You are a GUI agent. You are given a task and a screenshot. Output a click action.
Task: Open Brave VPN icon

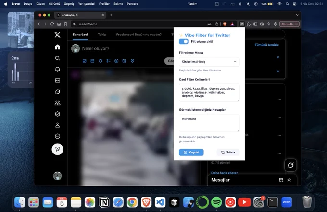click(x=276, y=24)
